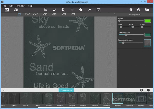Screen dimensions: 154x109
Task: Select the Chalk 10 preset thumbnail
Action: 37,98
